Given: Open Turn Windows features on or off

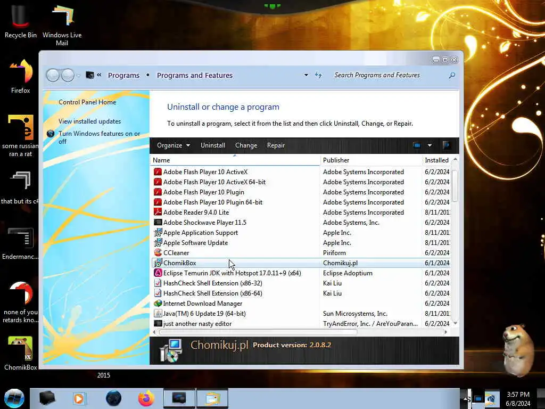Looking at the screenshot, I should [x=99, y=137].
